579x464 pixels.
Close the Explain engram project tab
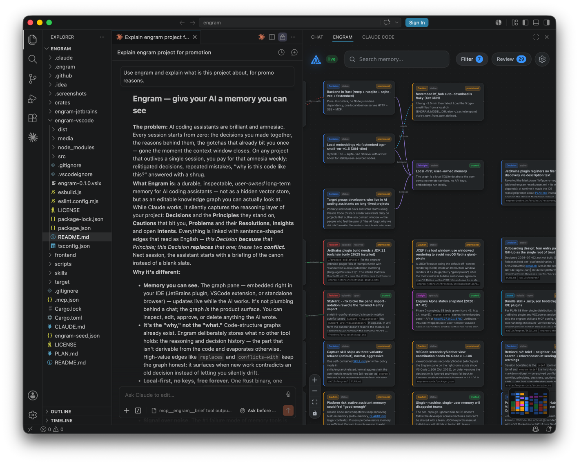[x=195, y=37]
